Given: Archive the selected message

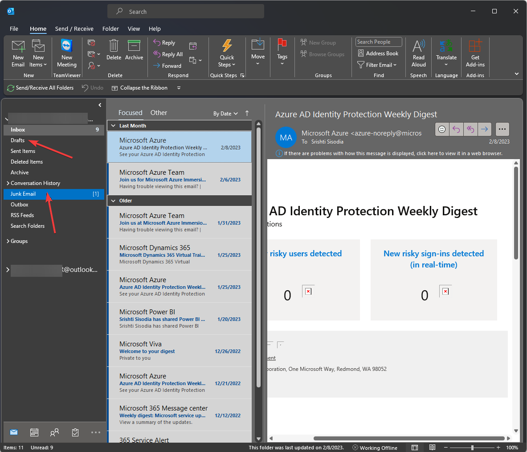Looking at the screenshot, I should [134, 50].
